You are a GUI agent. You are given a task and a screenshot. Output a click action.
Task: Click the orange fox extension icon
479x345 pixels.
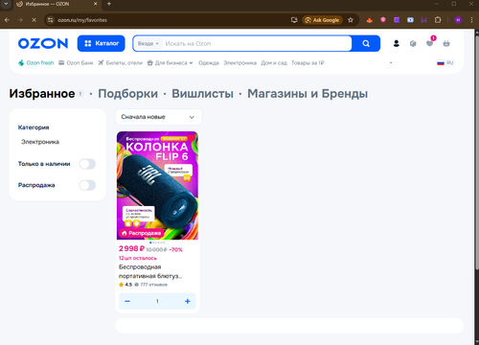coord(370,20)
